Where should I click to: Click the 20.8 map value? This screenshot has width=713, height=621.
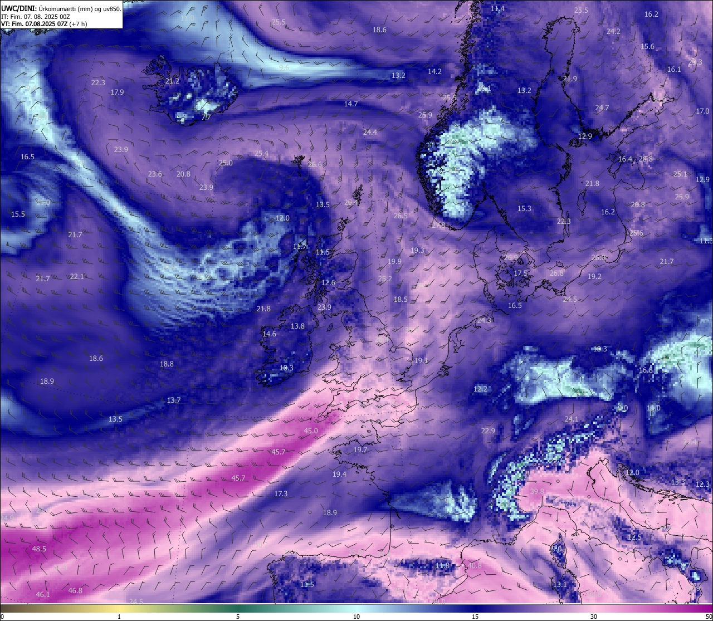(183, 174)
